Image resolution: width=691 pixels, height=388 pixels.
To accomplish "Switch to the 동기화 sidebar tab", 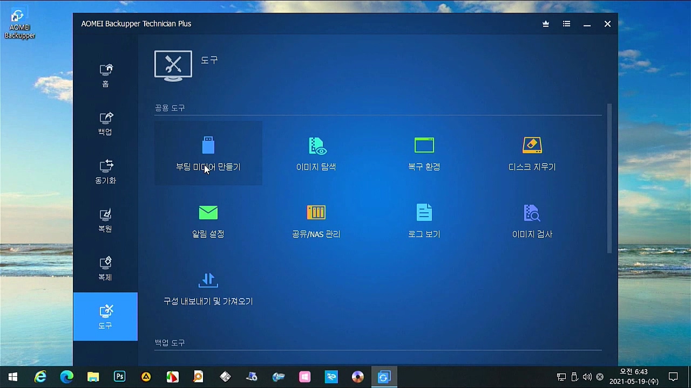I will (105, 172).
